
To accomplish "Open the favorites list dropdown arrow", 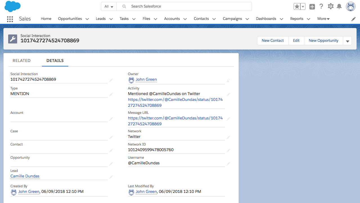I will (x=303, y=6).
